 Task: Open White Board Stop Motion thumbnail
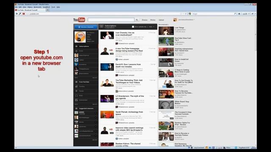point(166,105)
